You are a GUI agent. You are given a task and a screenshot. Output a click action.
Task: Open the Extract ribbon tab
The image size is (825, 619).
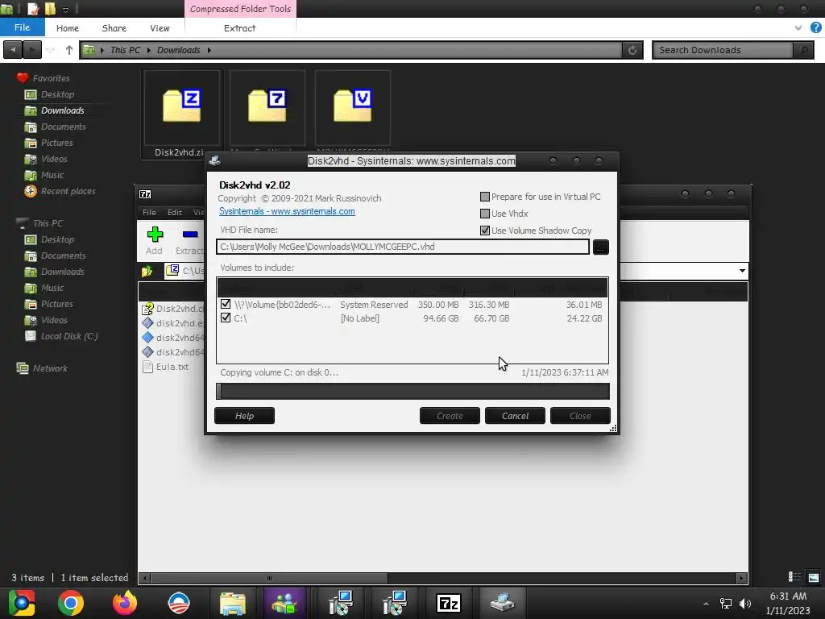[239, 28]
